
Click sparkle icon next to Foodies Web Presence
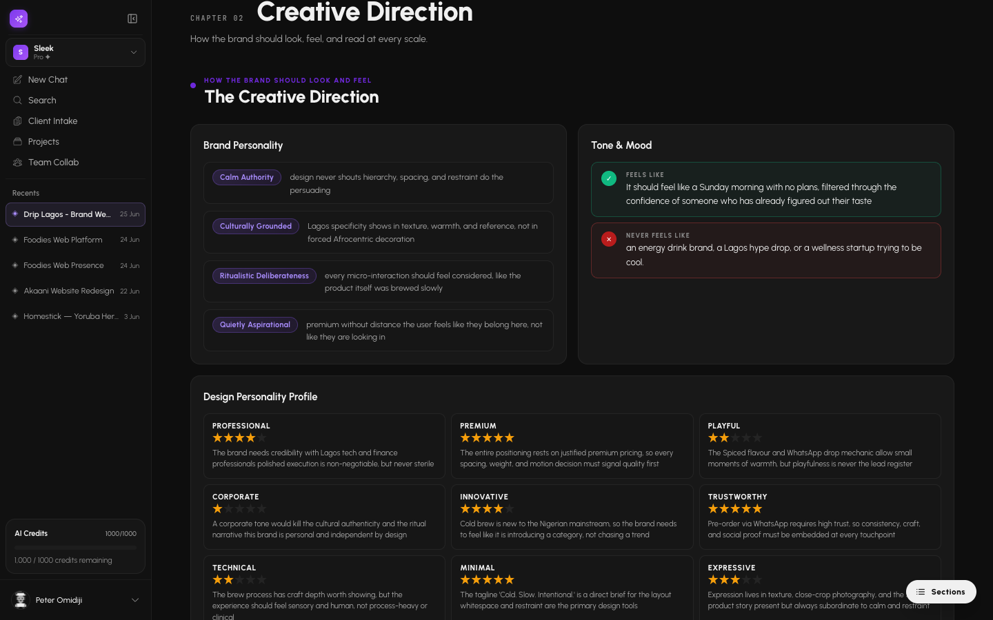15,265
